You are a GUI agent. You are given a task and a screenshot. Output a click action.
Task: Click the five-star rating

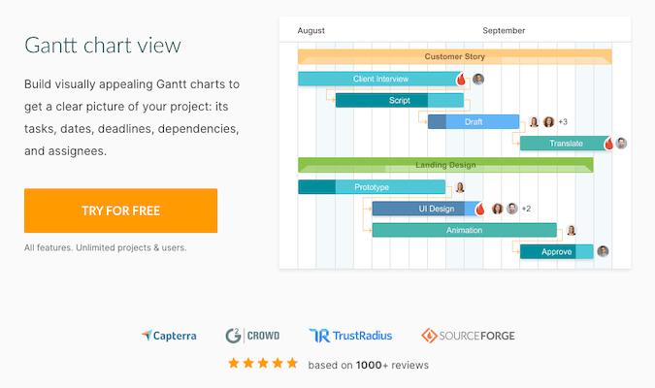pos(263,364)
